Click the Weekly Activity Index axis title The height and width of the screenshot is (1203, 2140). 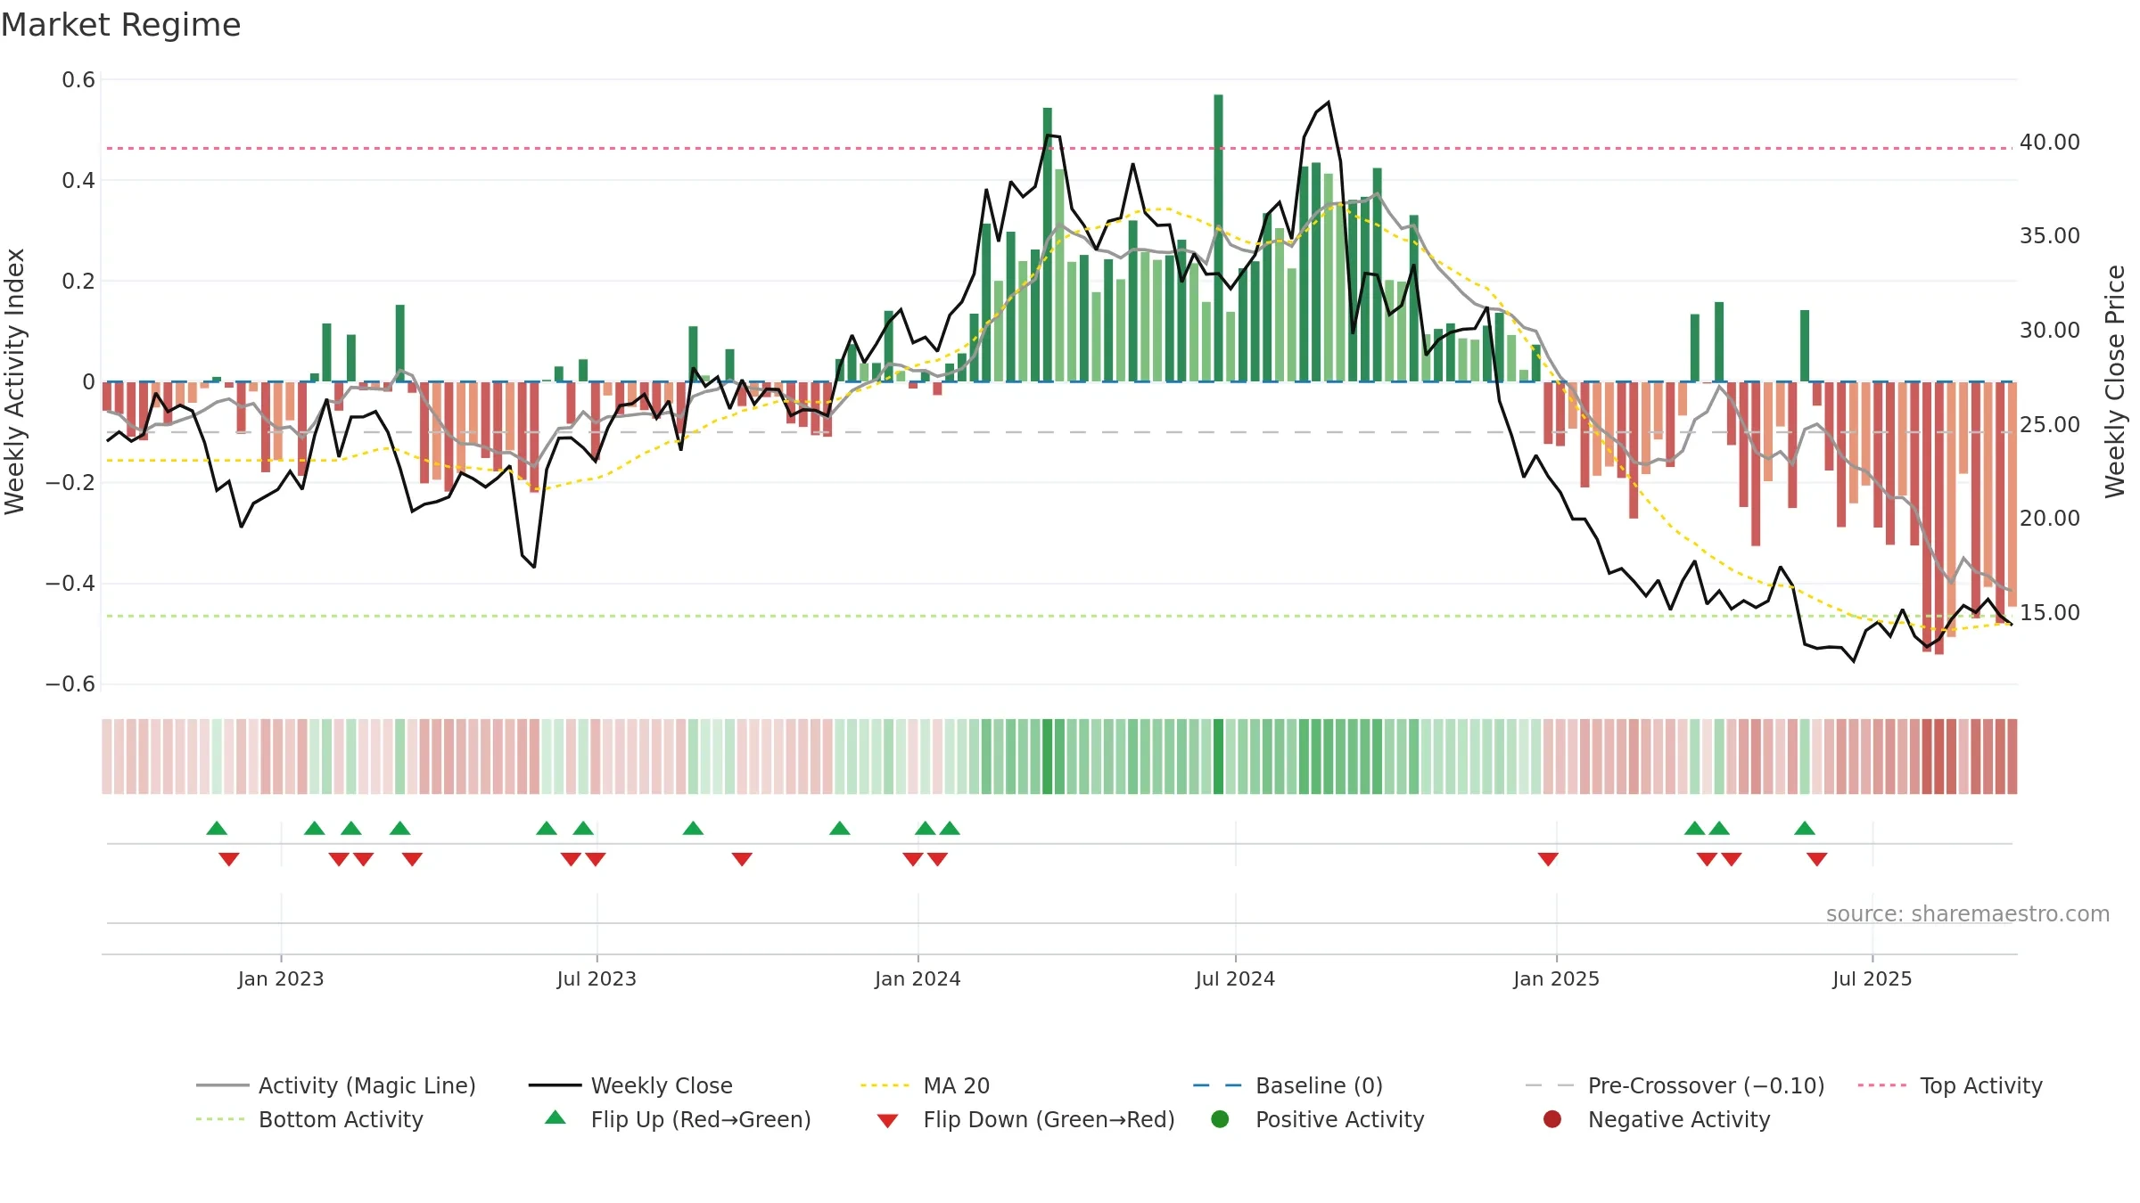click(15, 381)
